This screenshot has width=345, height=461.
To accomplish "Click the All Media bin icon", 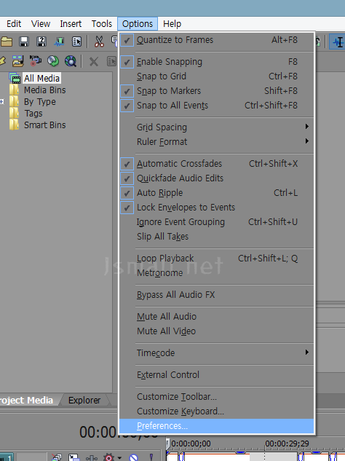I will [15, 78].
